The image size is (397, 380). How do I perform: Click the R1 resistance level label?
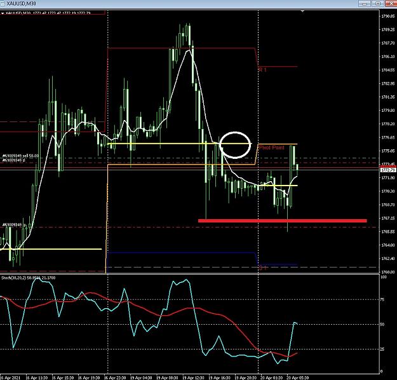click(262, 70)
